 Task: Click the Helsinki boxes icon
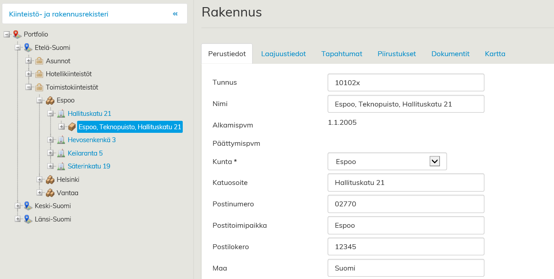[50, 180]
